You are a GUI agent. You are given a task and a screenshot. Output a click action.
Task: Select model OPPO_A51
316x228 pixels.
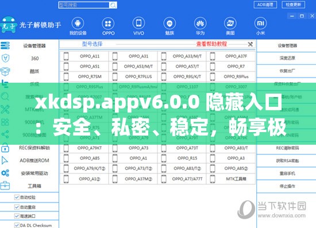90,66
